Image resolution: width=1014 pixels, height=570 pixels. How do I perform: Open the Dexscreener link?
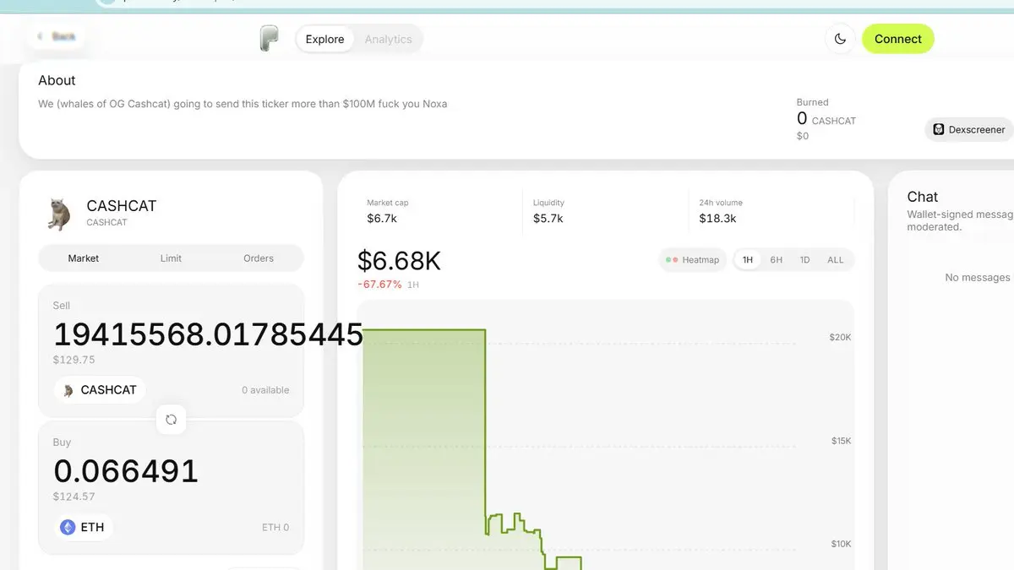pos(969,129)
